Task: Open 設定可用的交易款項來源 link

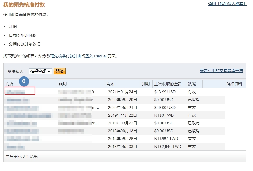Action: click(221, 71)
